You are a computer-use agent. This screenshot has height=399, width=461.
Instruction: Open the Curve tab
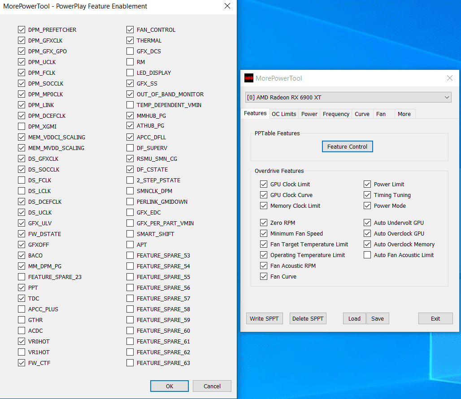click(362, 114)
